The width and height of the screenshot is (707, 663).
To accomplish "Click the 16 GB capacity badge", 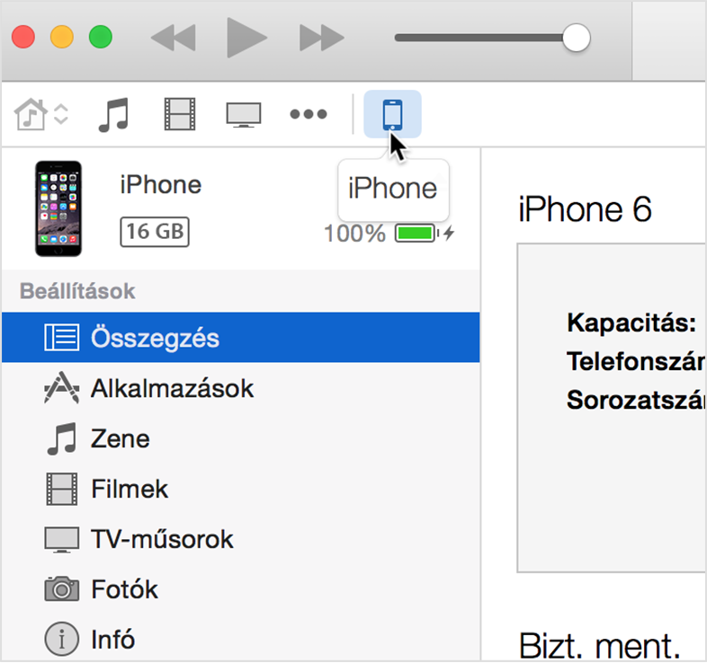I will [x=154, y=232].
